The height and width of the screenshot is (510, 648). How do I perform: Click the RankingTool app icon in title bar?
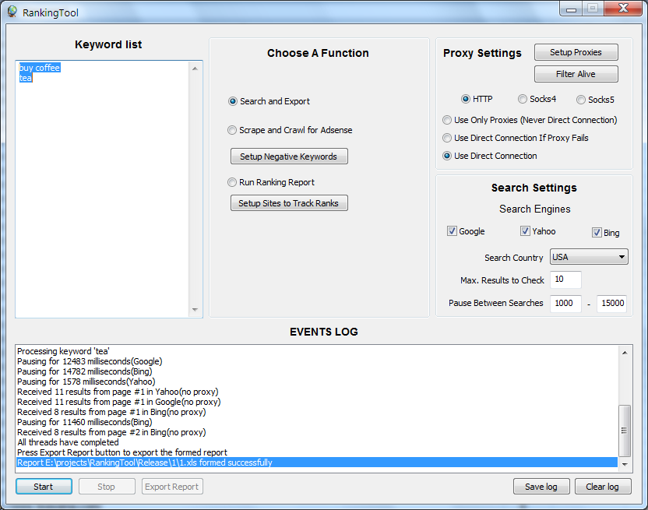[12, 12]
